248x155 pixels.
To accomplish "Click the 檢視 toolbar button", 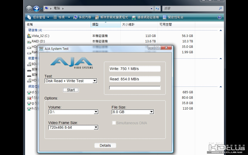I will click(59, 17).
